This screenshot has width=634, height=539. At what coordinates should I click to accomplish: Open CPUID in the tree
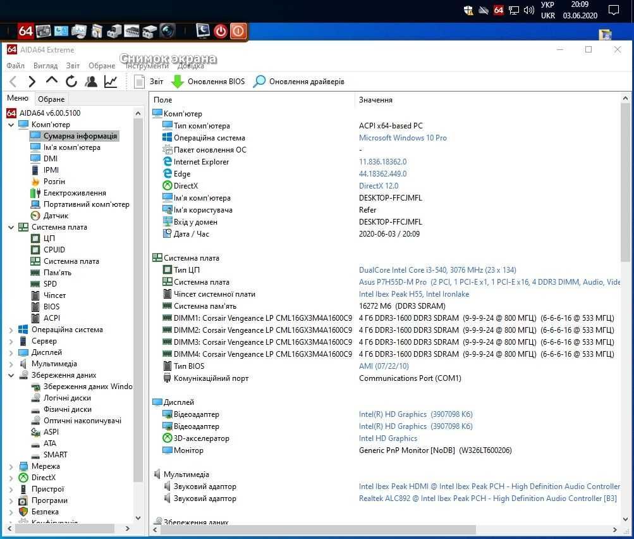(x=54, y=250)
